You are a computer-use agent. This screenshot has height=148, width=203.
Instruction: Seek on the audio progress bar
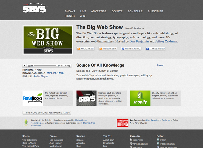tap(45, 66)
